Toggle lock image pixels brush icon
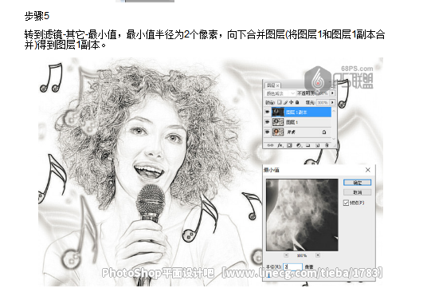The image size is (427, 288). 285,103
